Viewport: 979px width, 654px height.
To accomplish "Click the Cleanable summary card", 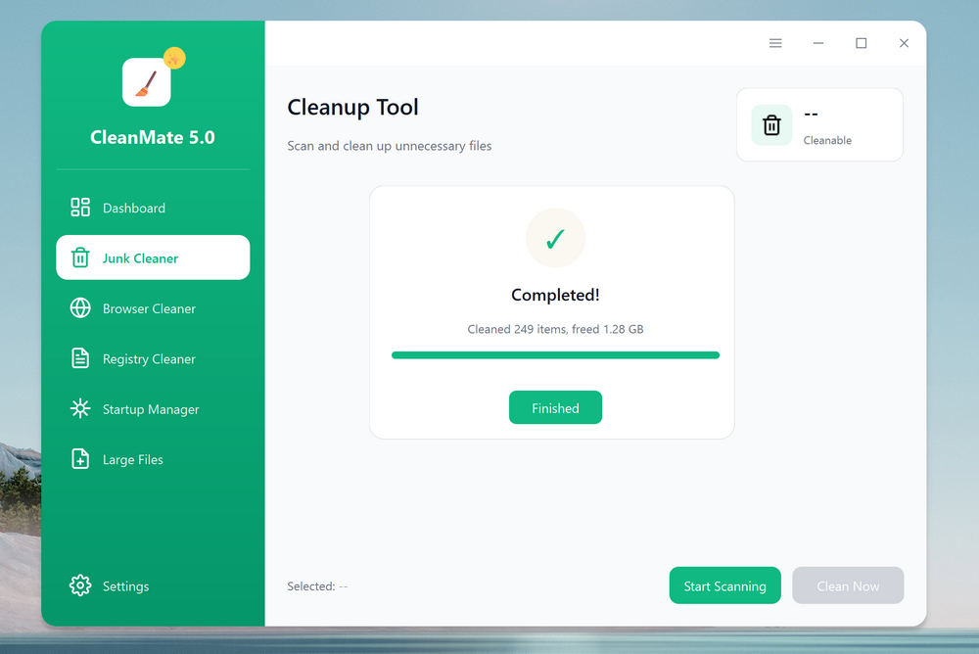I will (819, 124).
